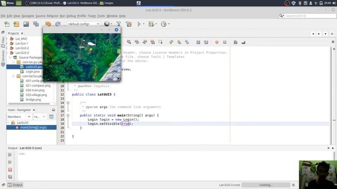Click Find Next Occurrence editor icon
337x189 pixels.
tap(145, 42)
